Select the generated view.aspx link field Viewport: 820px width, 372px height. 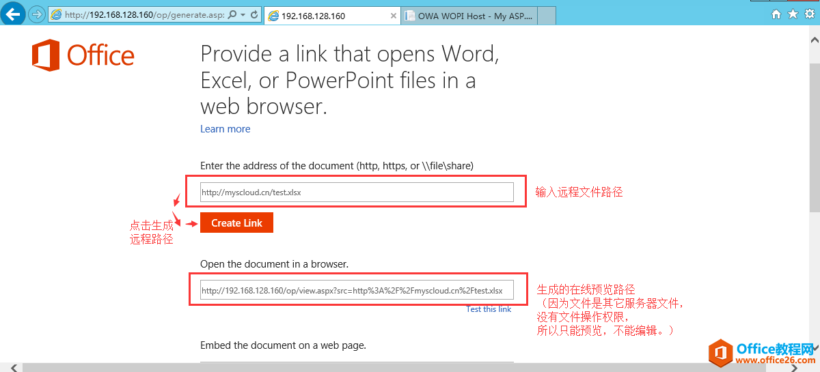coord(357,290)
